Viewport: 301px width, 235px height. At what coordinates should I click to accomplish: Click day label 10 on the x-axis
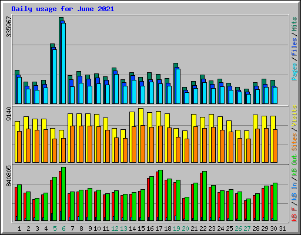[97, 229]
